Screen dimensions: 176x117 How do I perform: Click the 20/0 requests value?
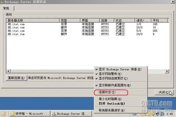(x=140, y=28)
